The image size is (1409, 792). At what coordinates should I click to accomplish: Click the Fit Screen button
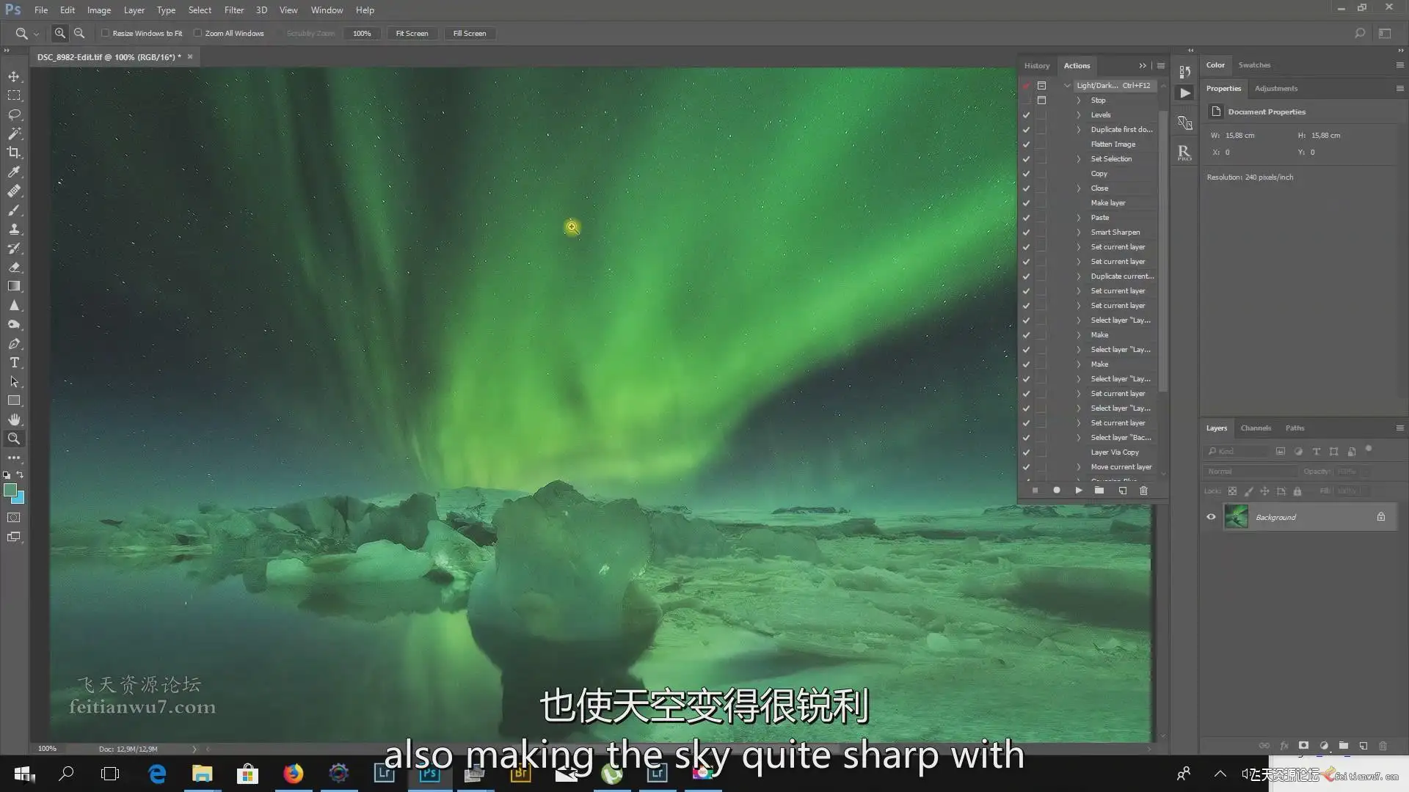coord(412,33)
